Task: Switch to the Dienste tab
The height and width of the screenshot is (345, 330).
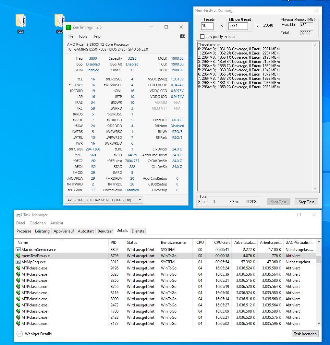Action: coord(138,231)
